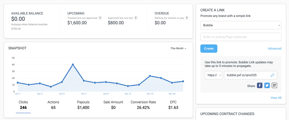This screenshot has height=120, width=289.
Task: Open Advanced link options
Action: point(275,49)
